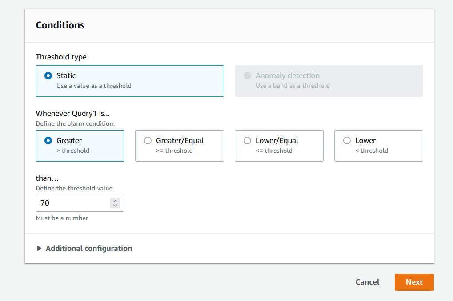Click the Additional configuration label text

[89, 249]
